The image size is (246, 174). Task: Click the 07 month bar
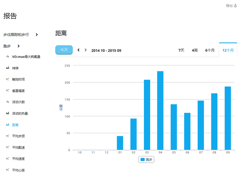(201, 125)
